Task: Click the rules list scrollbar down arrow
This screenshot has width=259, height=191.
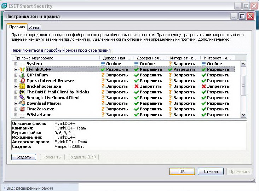Action: [x=243, y=115]
